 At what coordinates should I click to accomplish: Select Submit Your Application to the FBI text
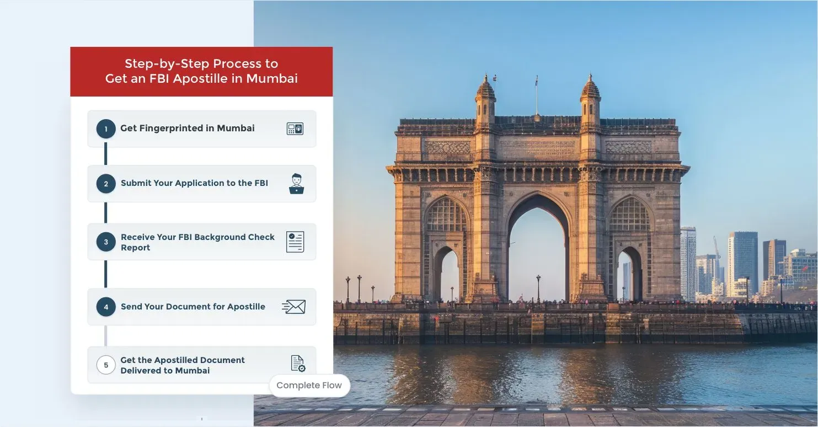click(194, 183)
